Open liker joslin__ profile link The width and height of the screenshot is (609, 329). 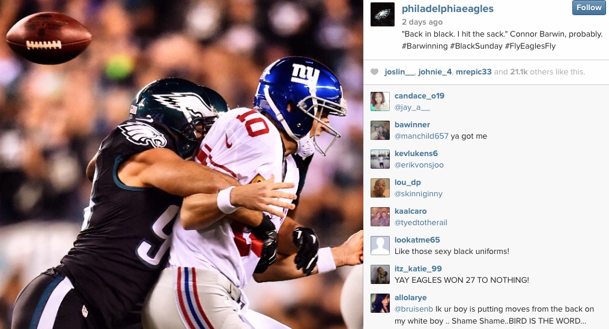coord(399,72)
